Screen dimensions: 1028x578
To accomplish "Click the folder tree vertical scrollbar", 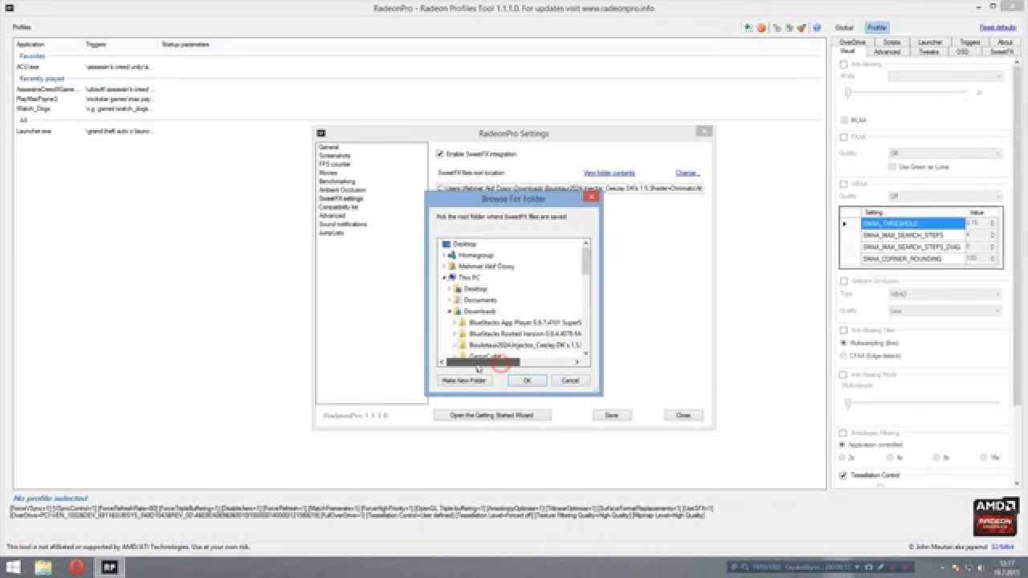I will (586, 299).
